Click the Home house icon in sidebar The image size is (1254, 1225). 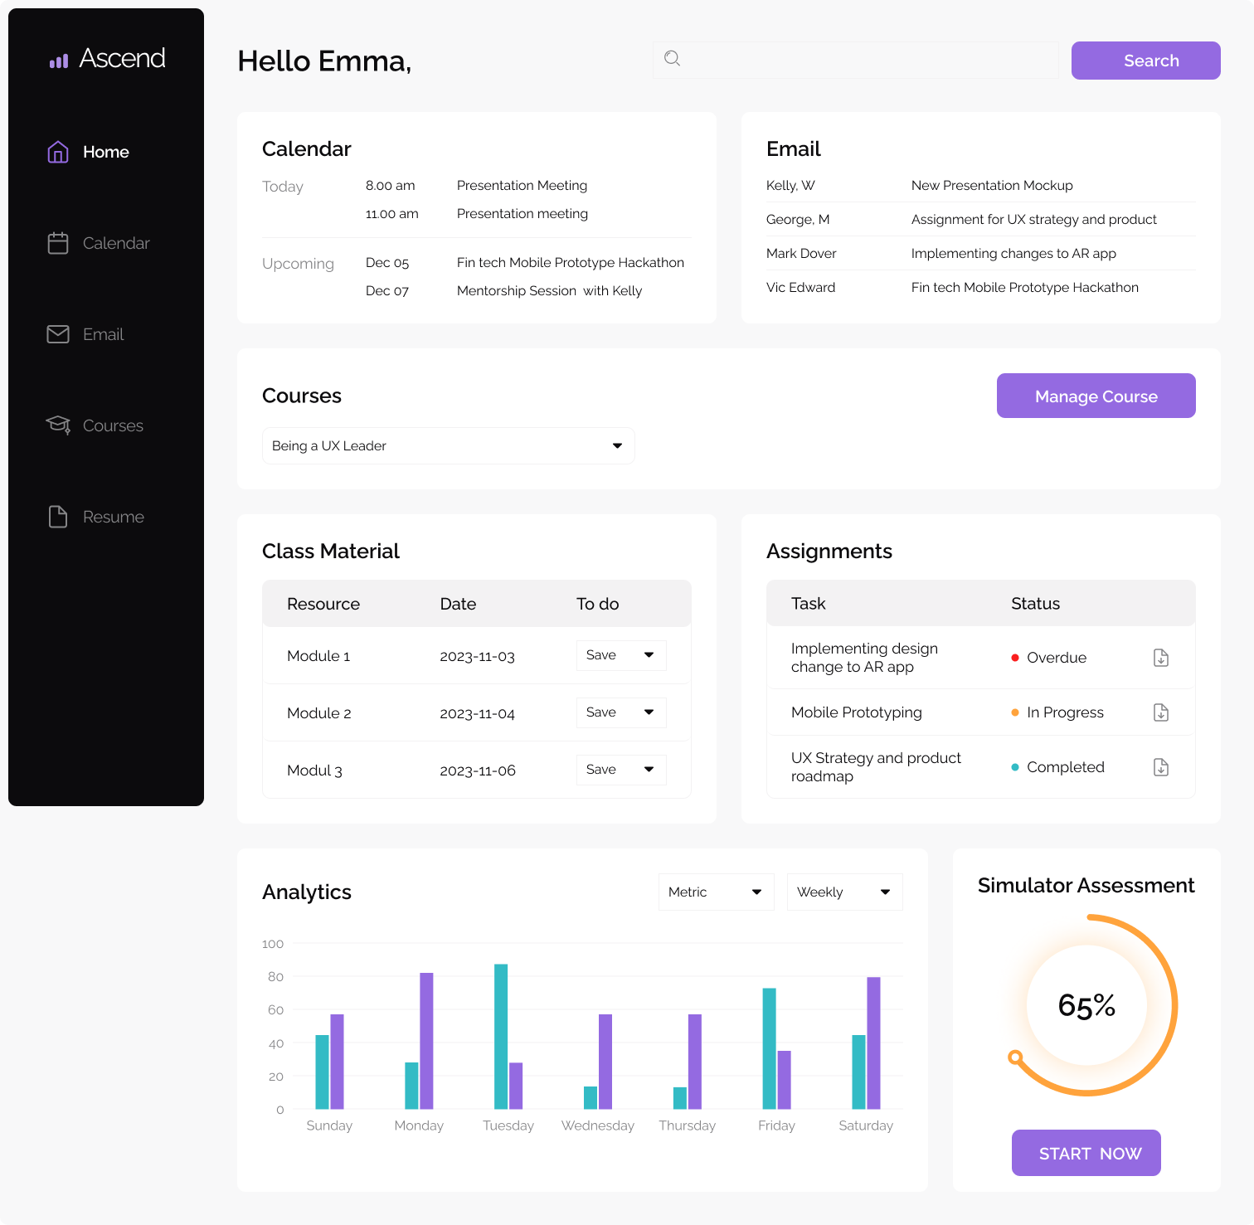pos(58,152)
